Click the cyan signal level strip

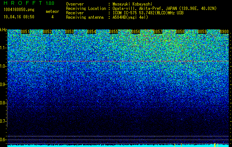point(118,146)
